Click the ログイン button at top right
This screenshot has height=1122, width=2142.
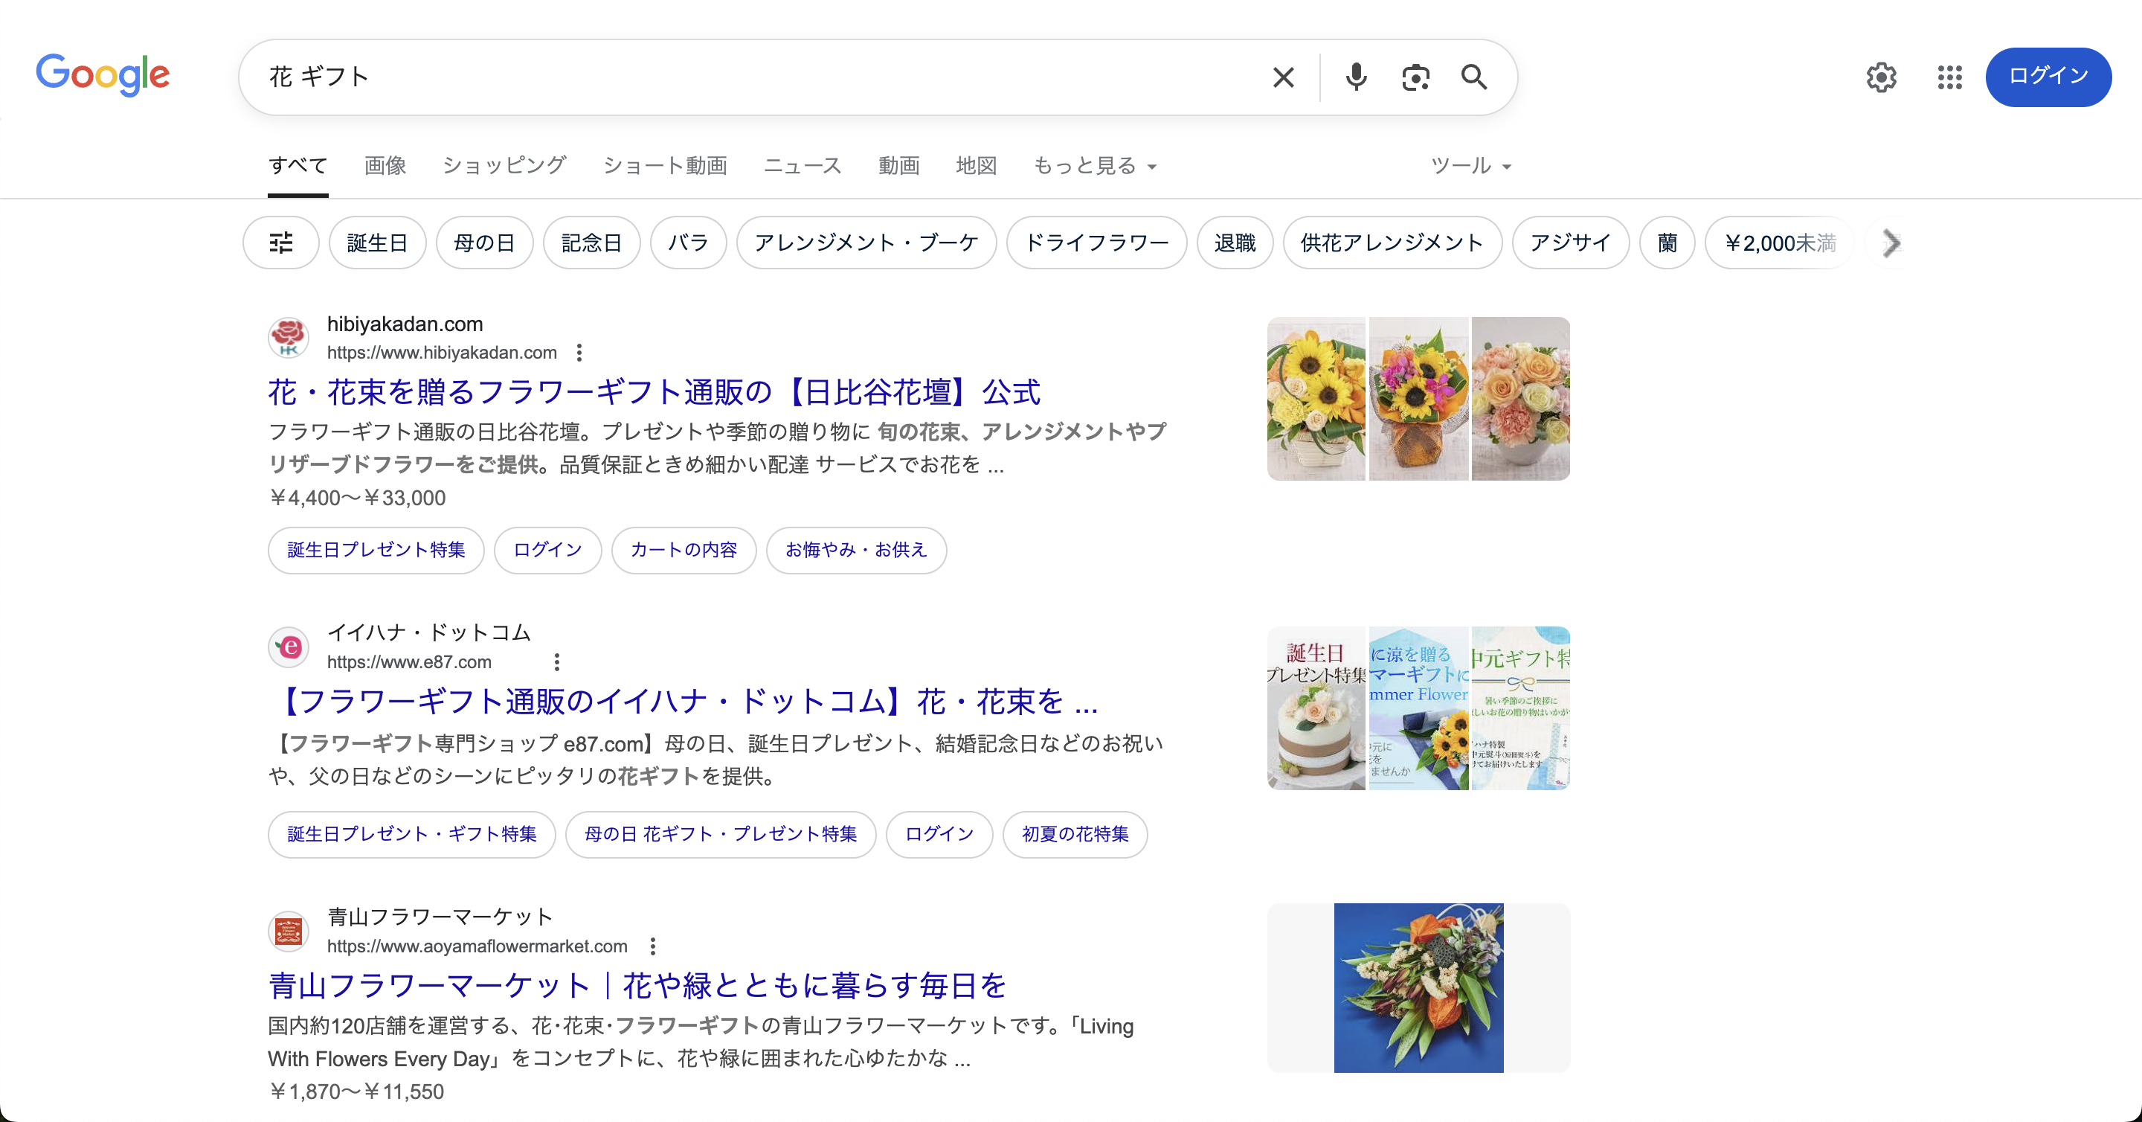point(2048,77)
